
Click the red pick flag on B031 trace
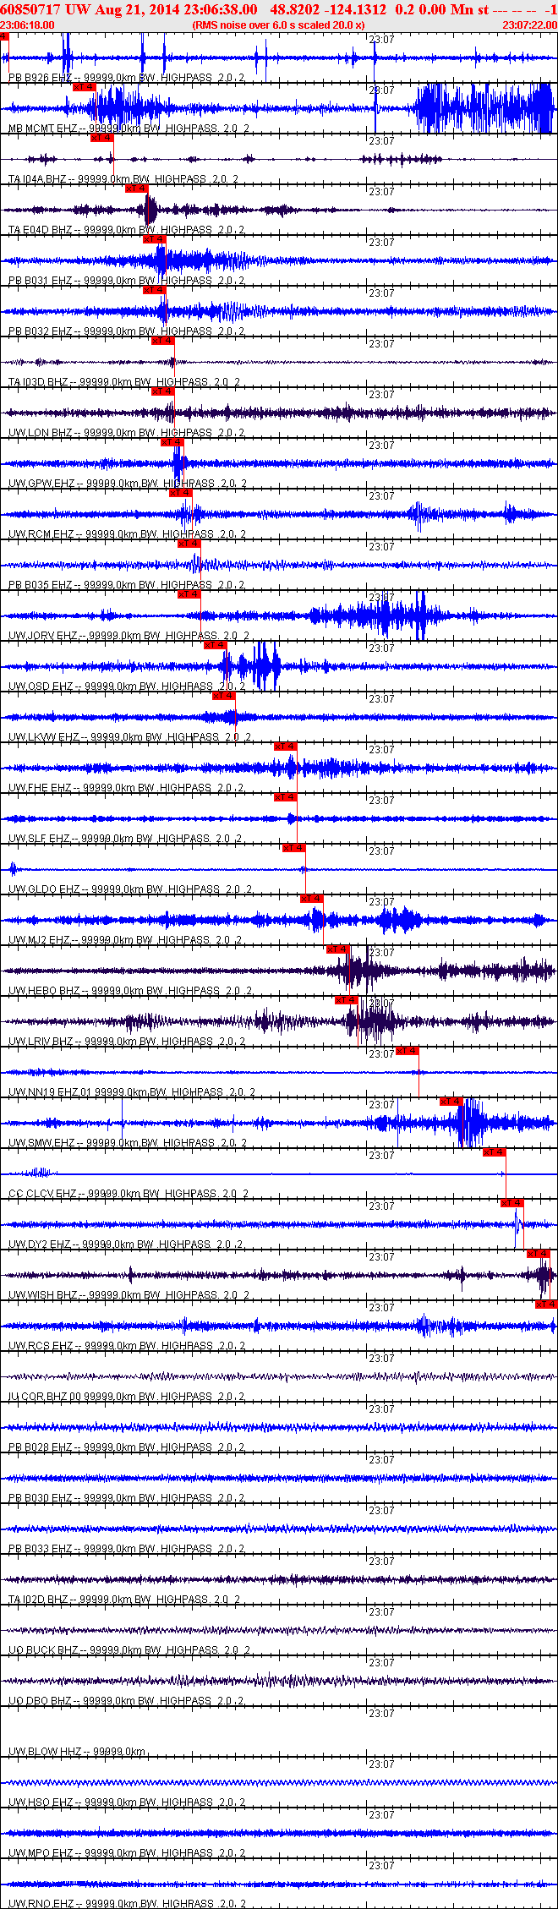(x=154, y=238)
